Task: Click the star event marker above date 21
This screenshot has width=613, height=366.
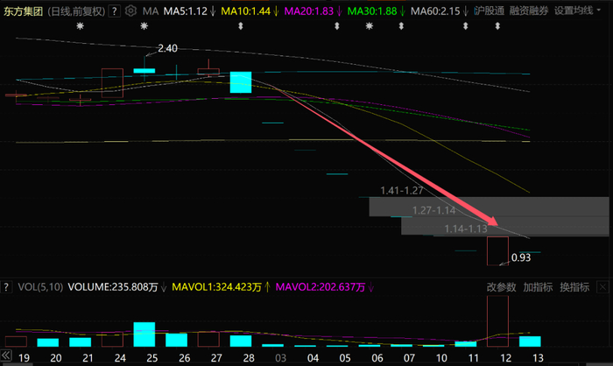Action: [81, 27]
